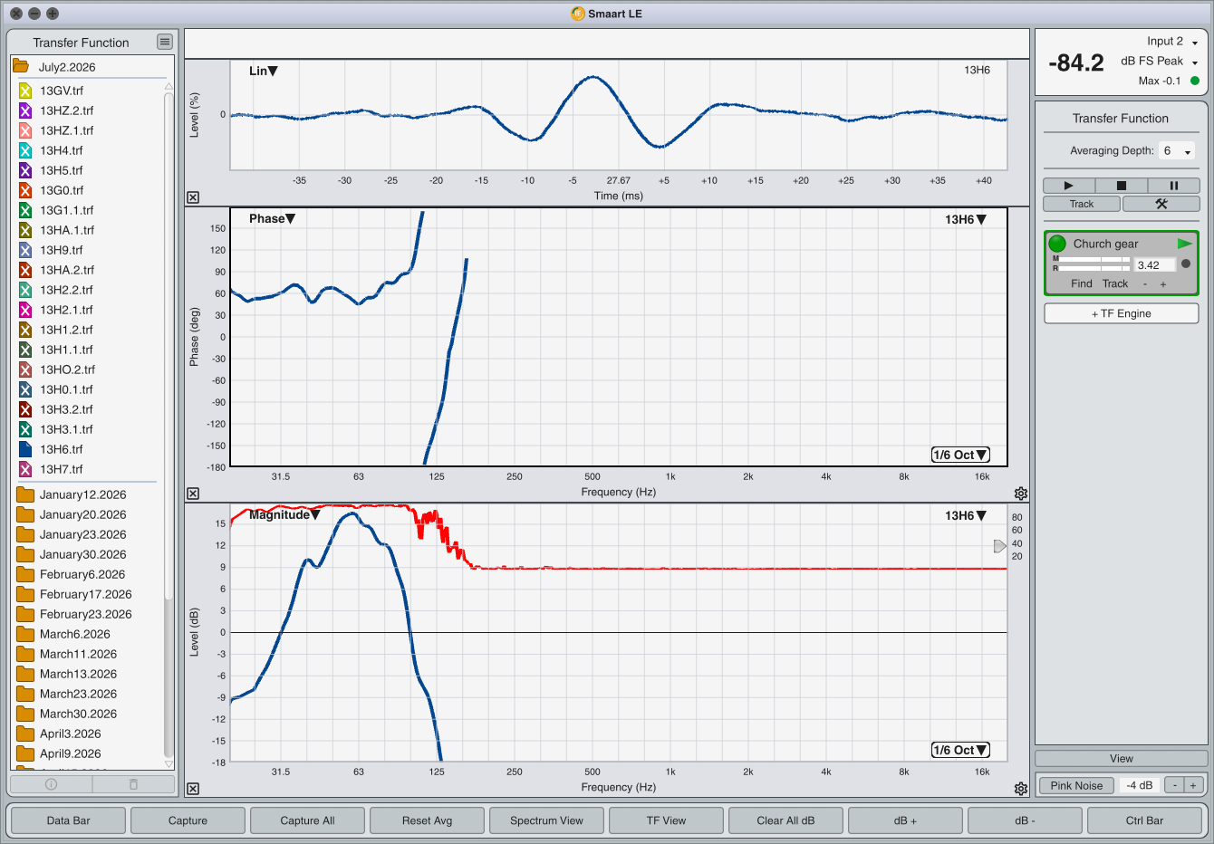This screenshot has height=844, width=1214.
Task: Click the info icon below the file list
Action: click(51, 784)
